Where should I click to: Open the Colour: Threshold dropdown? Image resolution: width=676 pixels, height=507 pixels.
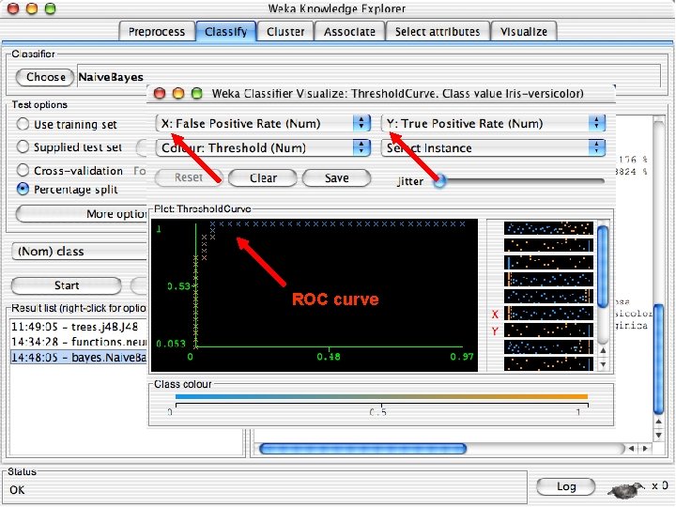(263, 148)
